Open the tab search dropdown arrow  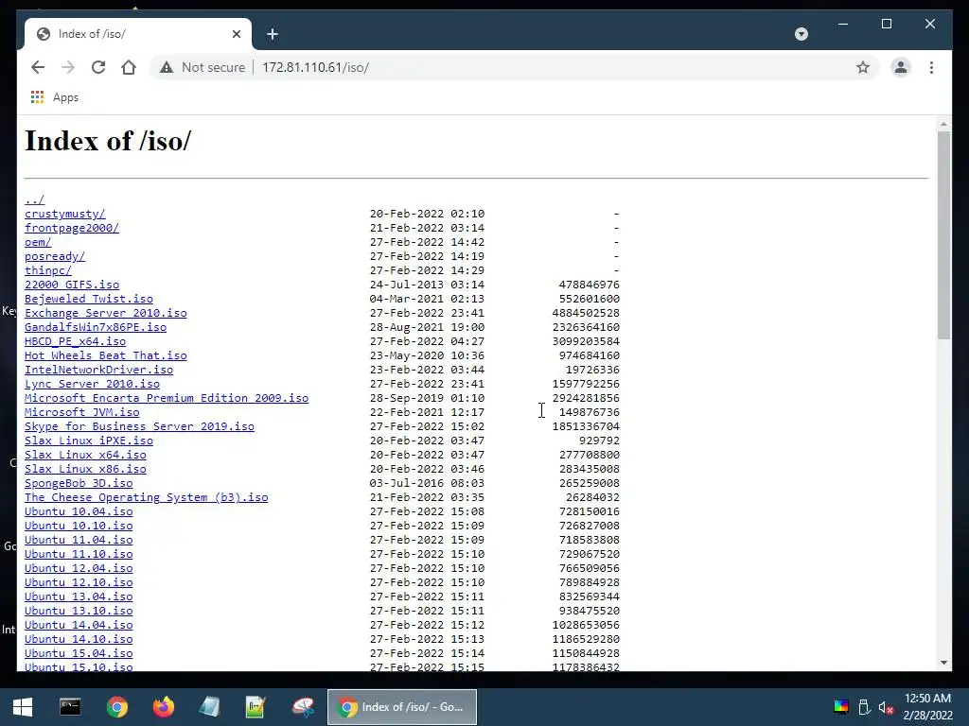coord(801,34)
